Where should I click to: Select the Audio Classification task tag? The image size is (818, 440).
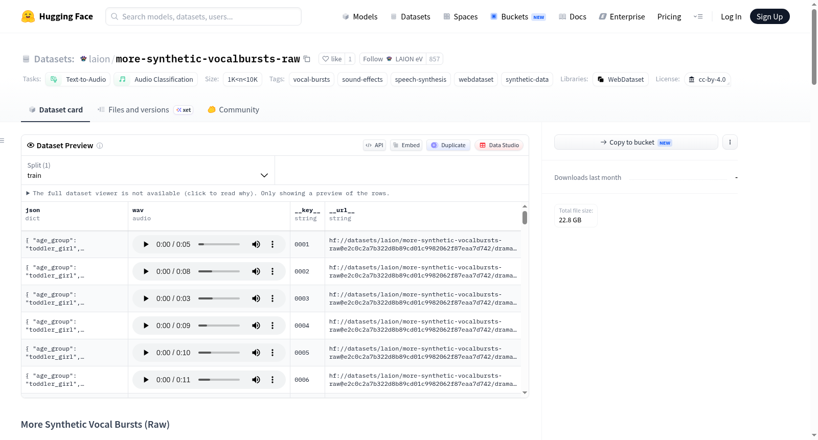[x=156, y=79]
